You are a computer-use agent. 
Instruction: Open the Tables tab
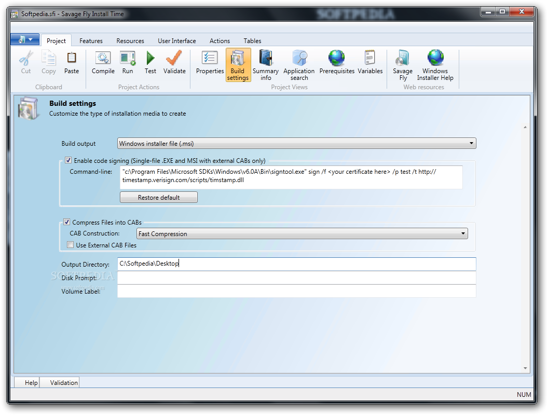[252, 41]
